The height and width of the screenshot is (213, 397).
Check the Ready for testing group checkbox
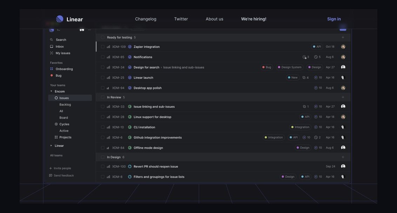click(102, 38)
